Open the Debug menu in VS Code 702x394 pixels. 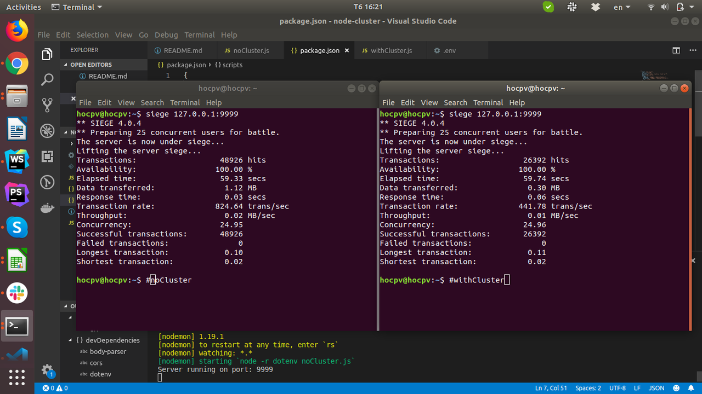click(x=166, y=34)
